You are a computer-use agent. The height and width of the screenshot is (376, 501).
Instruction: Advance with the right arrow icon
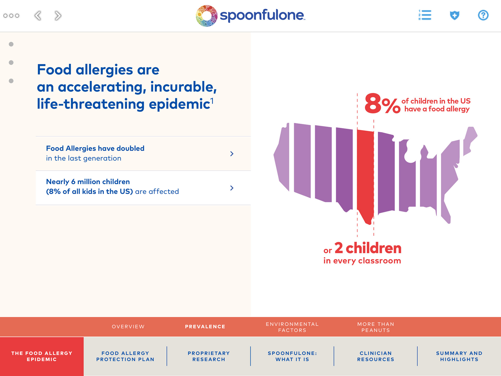(x=58, y=16)
